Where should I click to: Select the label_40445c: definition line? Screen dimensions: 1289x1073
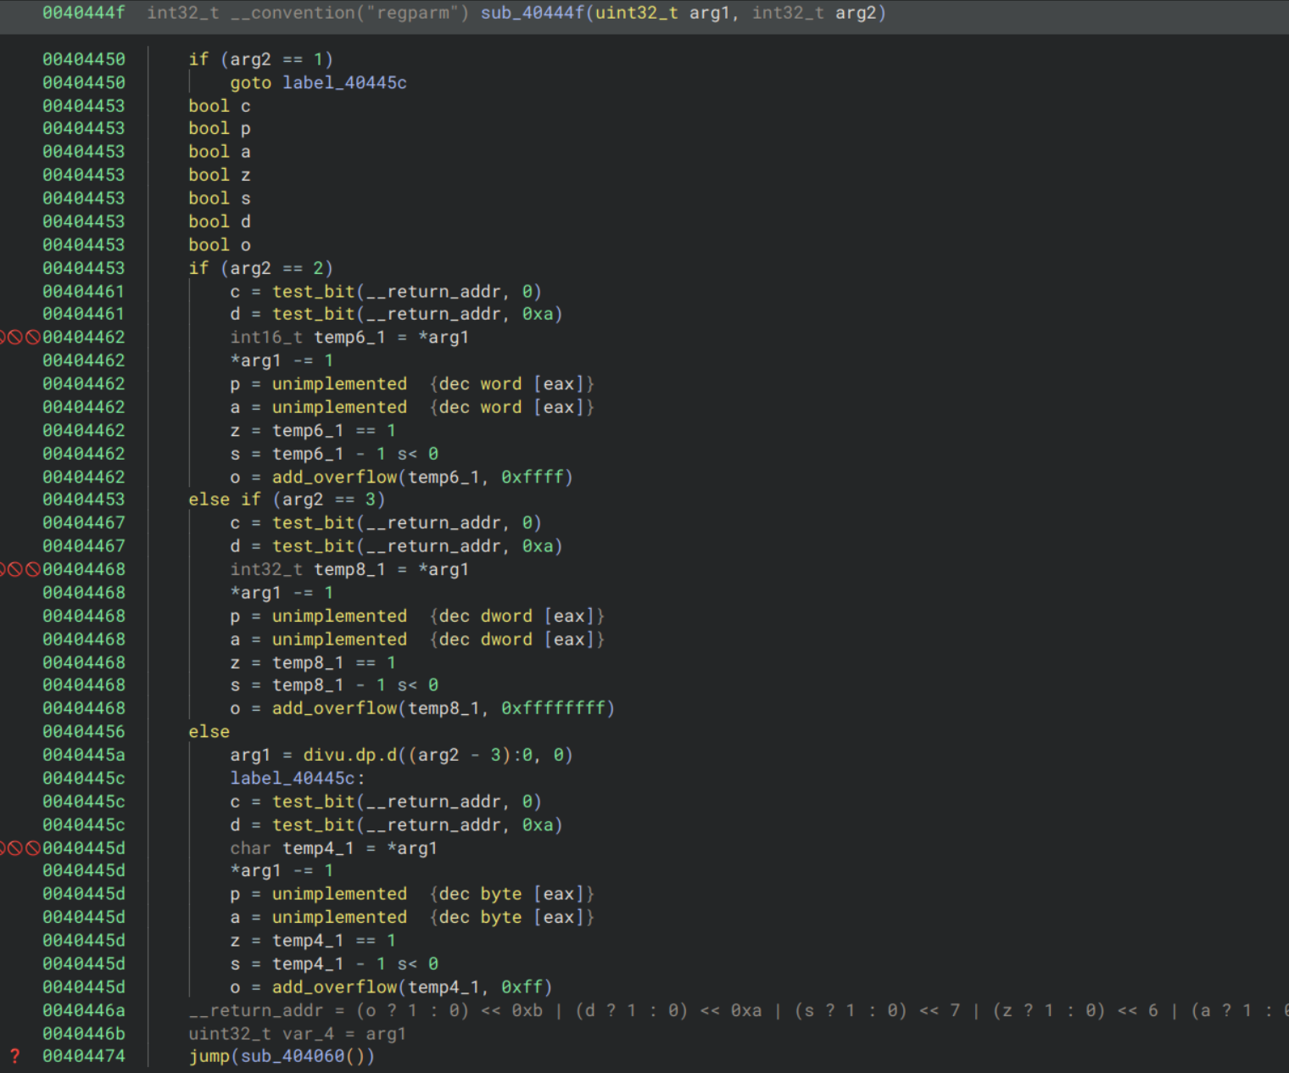tap(298, 778)
